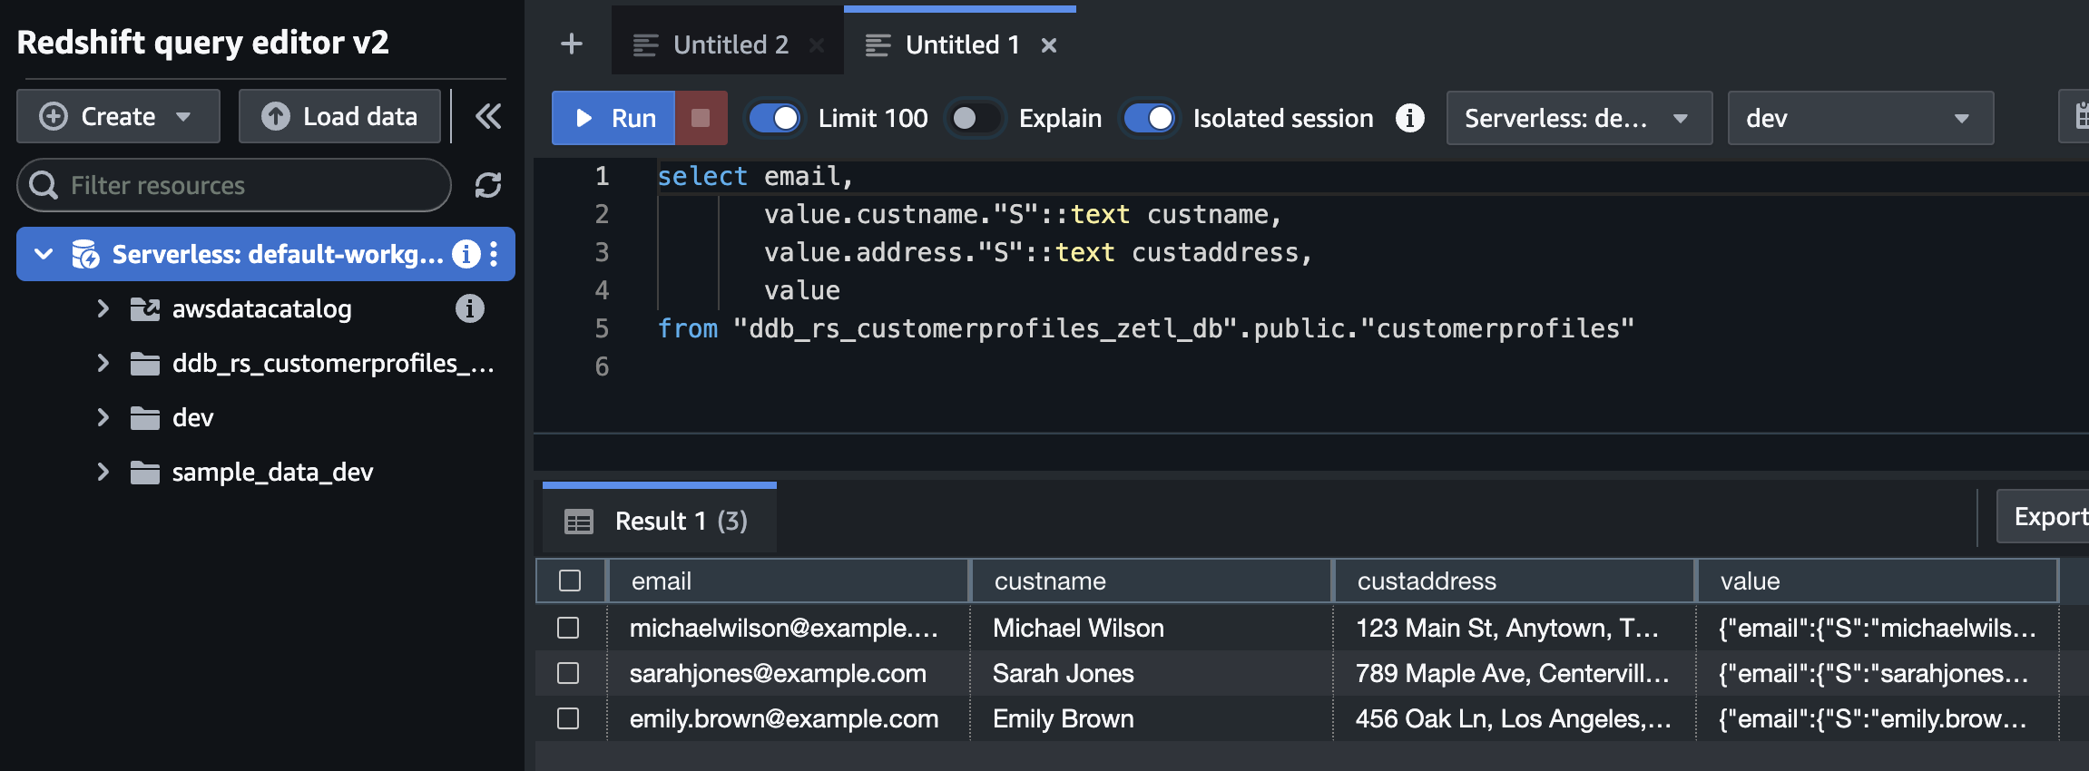
Task: Close the Untitled 2 tab
Action: tap(817, 44)
